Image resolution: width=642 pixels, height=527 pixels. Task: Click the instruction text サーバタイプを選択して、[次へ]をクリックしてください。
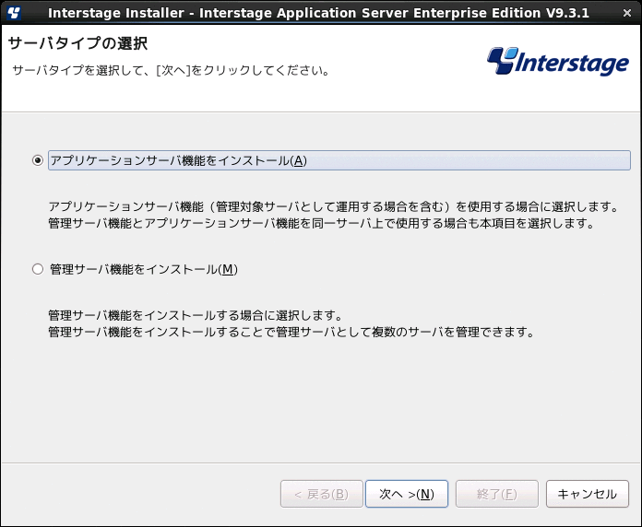(x=171, y=70)
